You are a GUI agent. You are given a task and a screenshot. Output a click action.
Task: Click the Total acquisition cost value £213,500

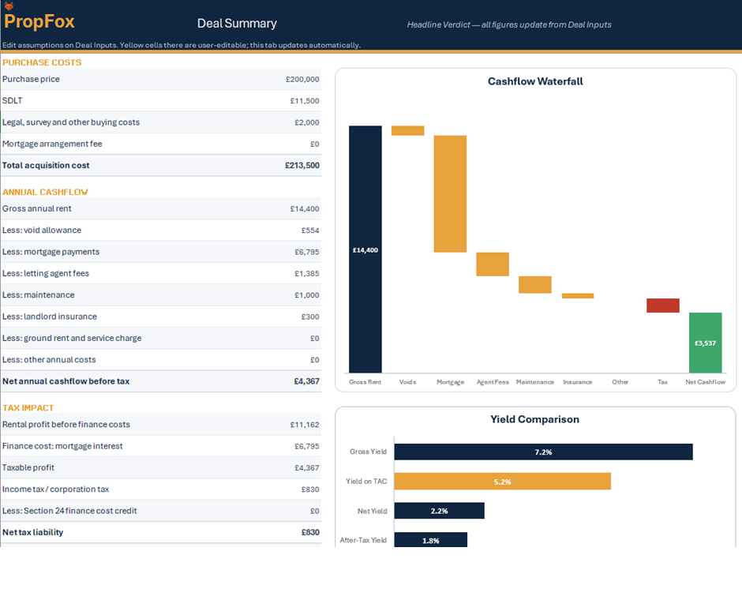302,166
